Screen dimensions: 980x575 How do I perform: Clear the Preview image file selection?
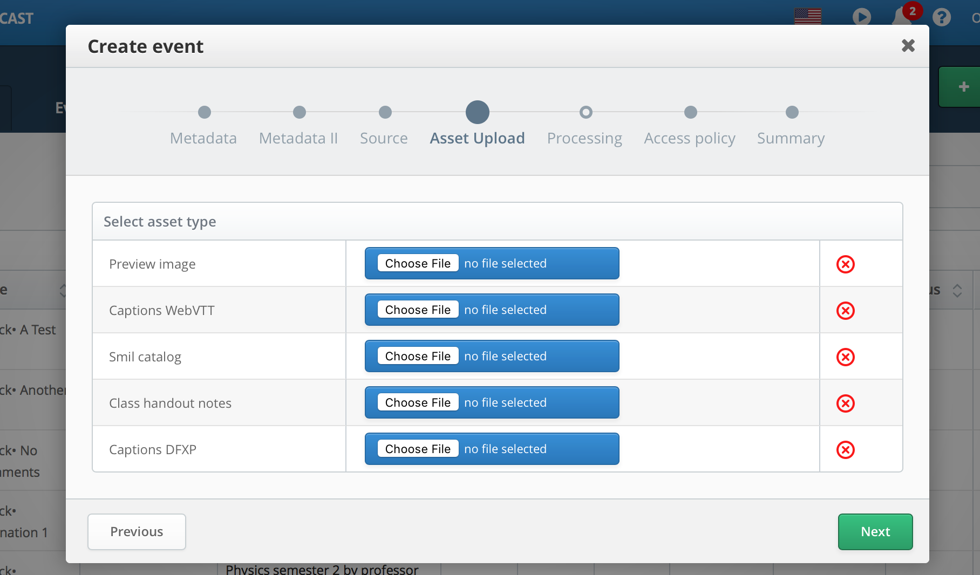tap(845, 264)
